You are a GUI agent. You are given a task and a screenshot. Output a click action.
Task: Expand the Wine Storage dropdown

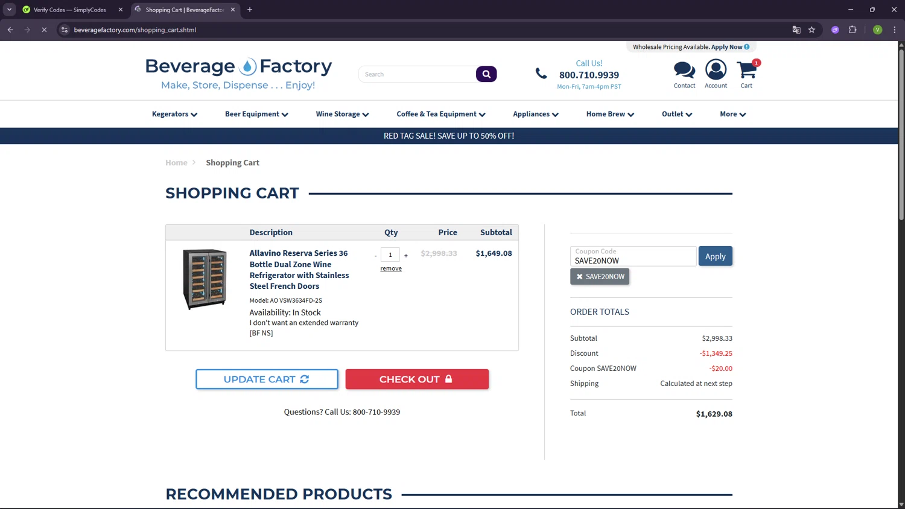[x=342, y=114]
